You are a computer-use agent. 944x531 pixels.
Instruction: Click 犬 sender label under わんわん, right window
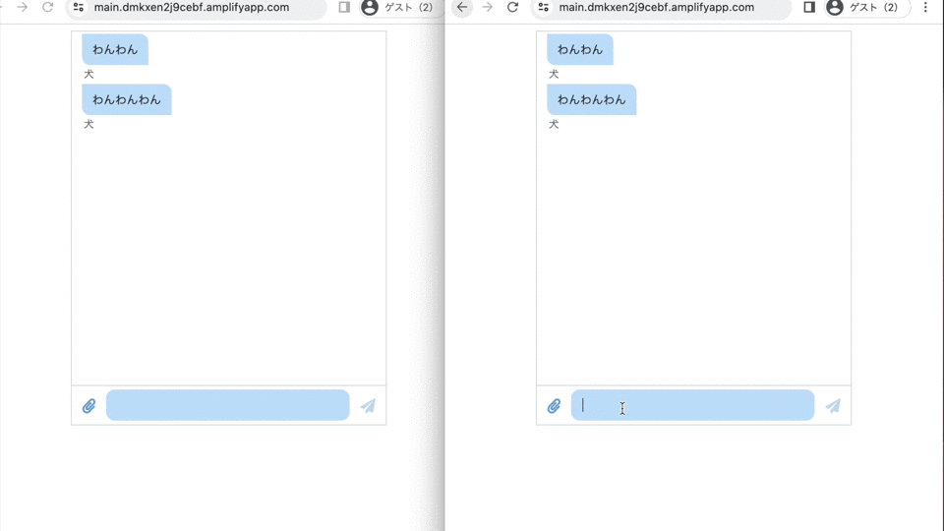tap(554, 74)
